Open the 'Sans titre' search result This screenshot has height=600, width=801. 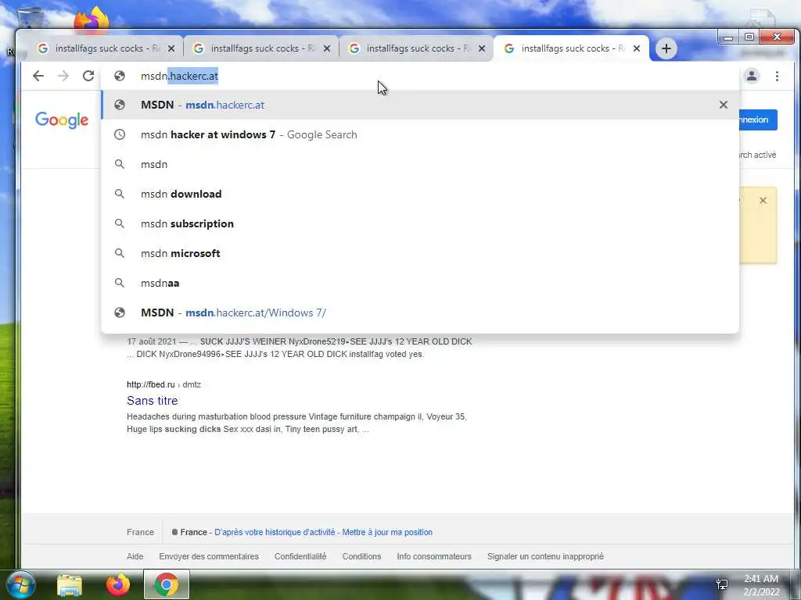(153, 401)
